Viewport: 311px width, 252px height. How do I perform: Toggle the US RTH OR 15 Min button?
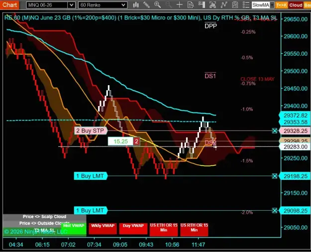[x=194, y=230]
